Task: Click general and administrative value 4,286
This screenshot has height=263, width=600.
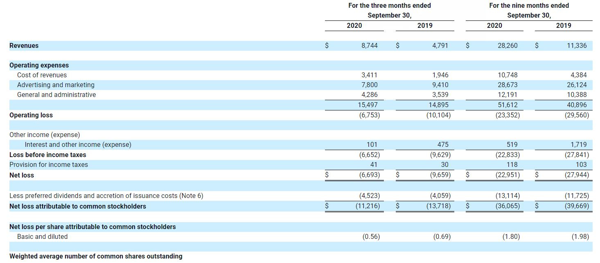Action: click(370, 95)
